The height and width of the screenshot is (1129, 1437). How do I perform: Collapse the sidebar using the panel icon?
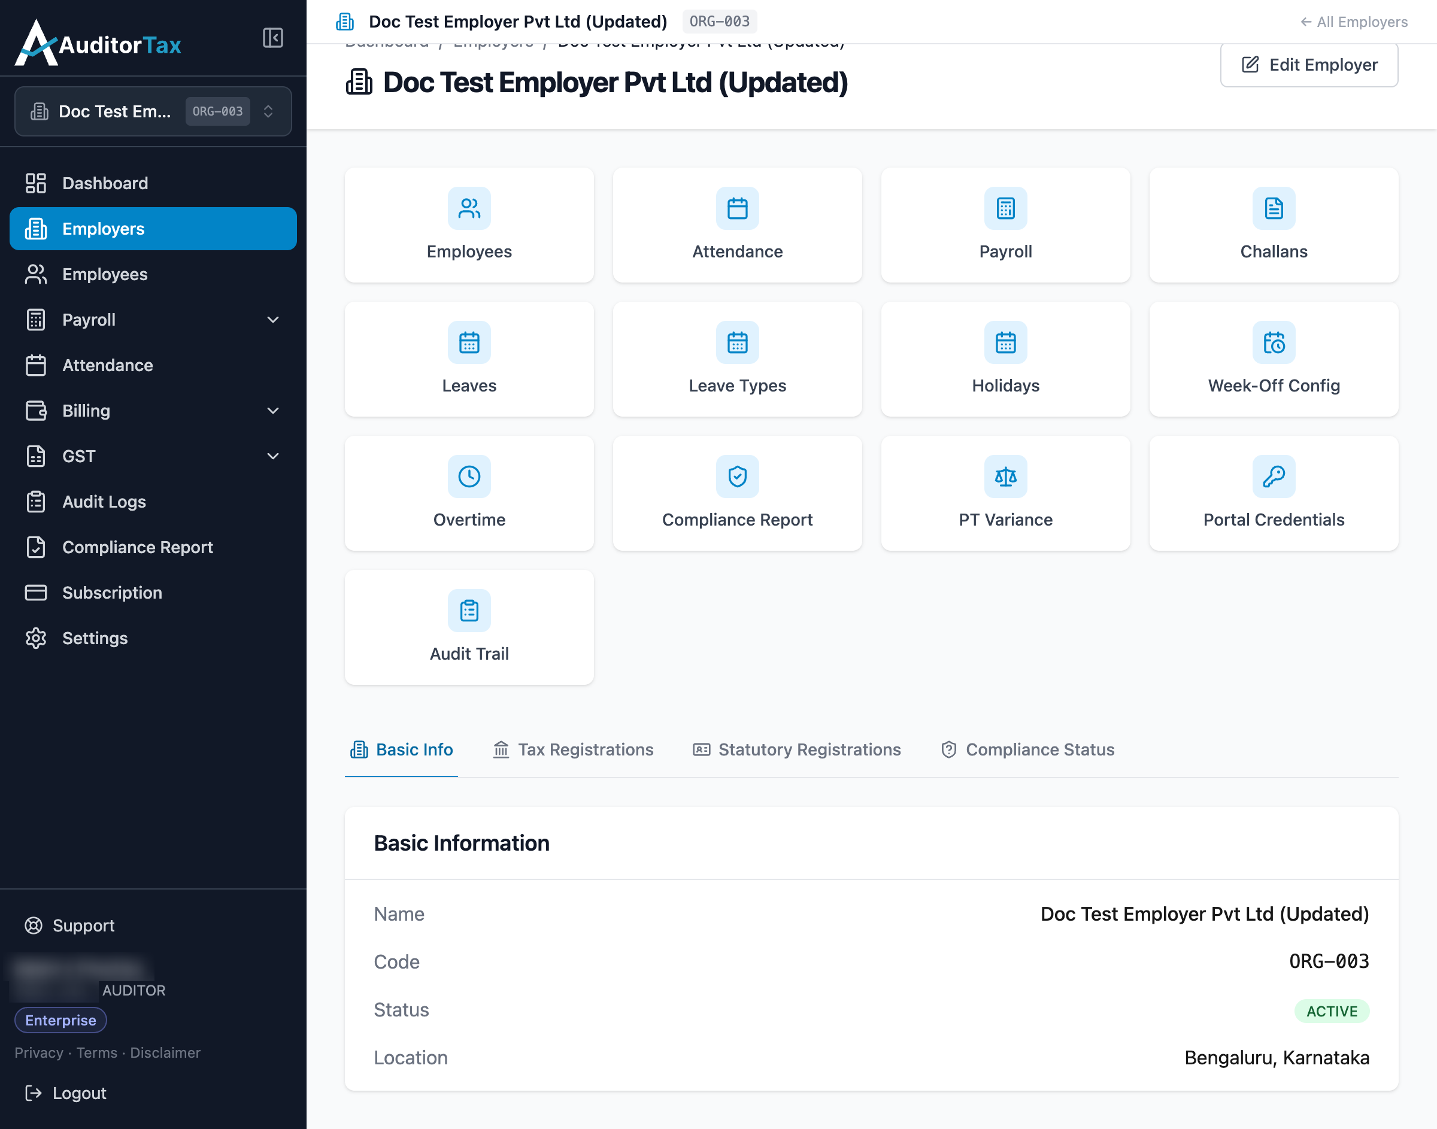(x=272, y=38)
